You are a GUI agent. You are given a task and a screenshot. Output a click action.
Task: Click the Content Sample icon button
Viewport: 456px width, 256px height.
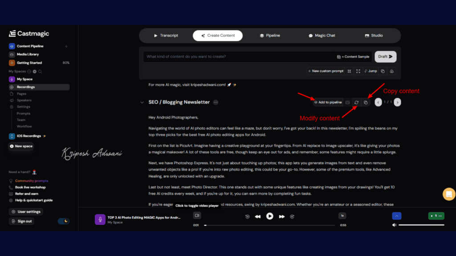click(339, 56)
